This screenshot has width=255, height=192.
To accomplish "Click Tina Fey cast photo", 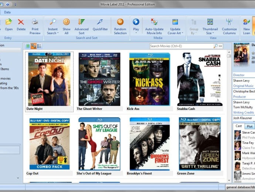I will coord(238,145).
